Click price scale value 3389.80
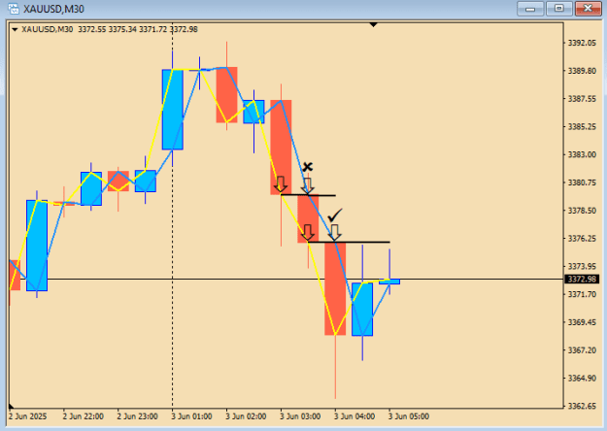Image resolution: width=607 pixels, height=431 pixels. (x=582, y=71)
